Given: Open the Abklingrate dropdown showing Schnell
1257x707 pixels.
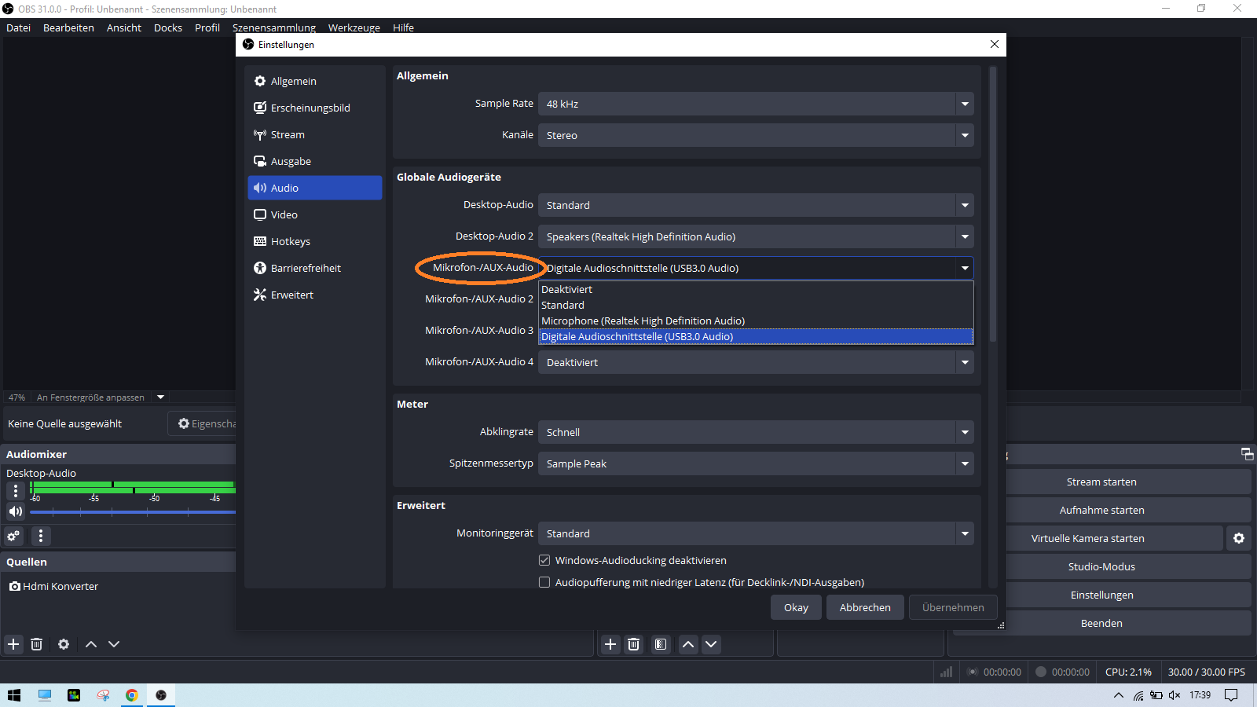Looking at the screenshot, I should [756, 432].
